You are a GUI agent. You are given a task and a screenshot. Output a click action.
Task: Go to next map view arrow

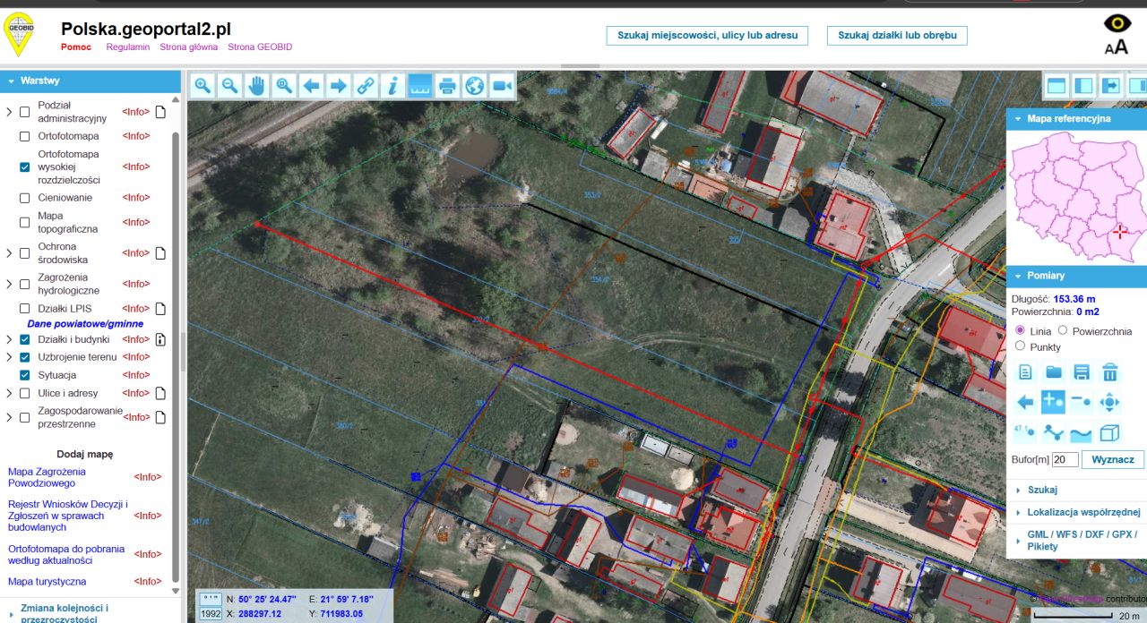coord(339,86)
